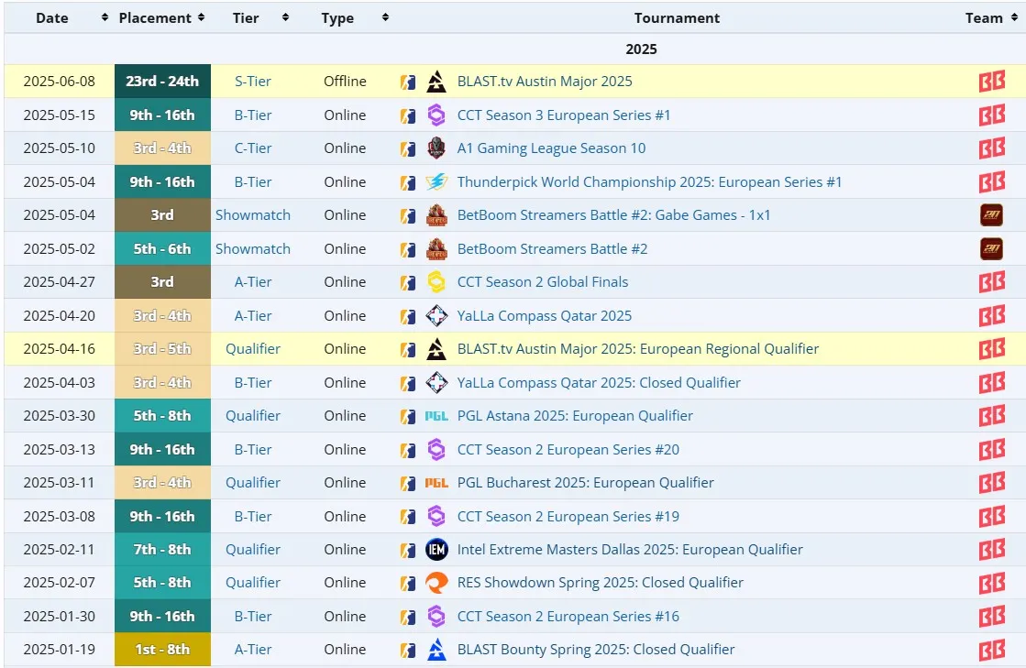Screen dimensions: 1026x668
Task: Click BetBoom logo beside Streamers Battle #2
Action: pyautogui.click(x=436, y=249)
